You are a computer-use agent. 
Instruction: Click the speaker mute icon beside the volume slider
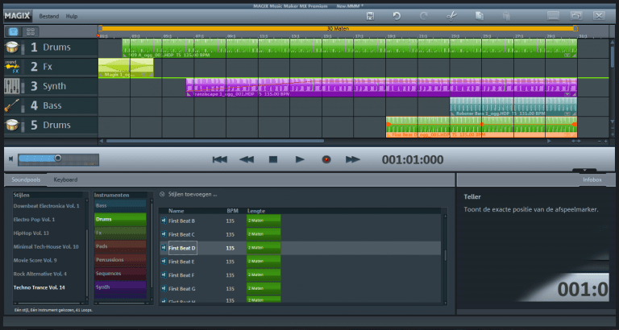click(x=11, y=159)
